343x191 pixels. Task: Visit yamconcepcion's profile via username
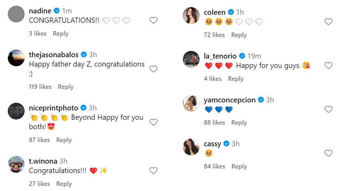point(229,100)
